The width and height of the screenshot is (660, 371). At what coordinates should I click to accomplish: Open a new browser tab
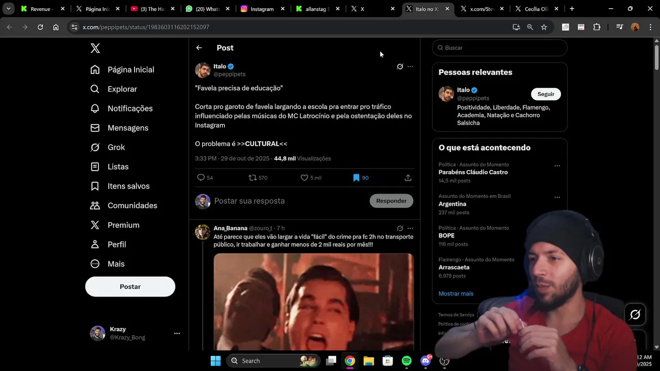572,9
